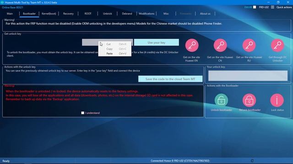Click the Get on the site Huawei CN key icon
The height and width of the screenshot is (164, 293).
click(220, 46)
